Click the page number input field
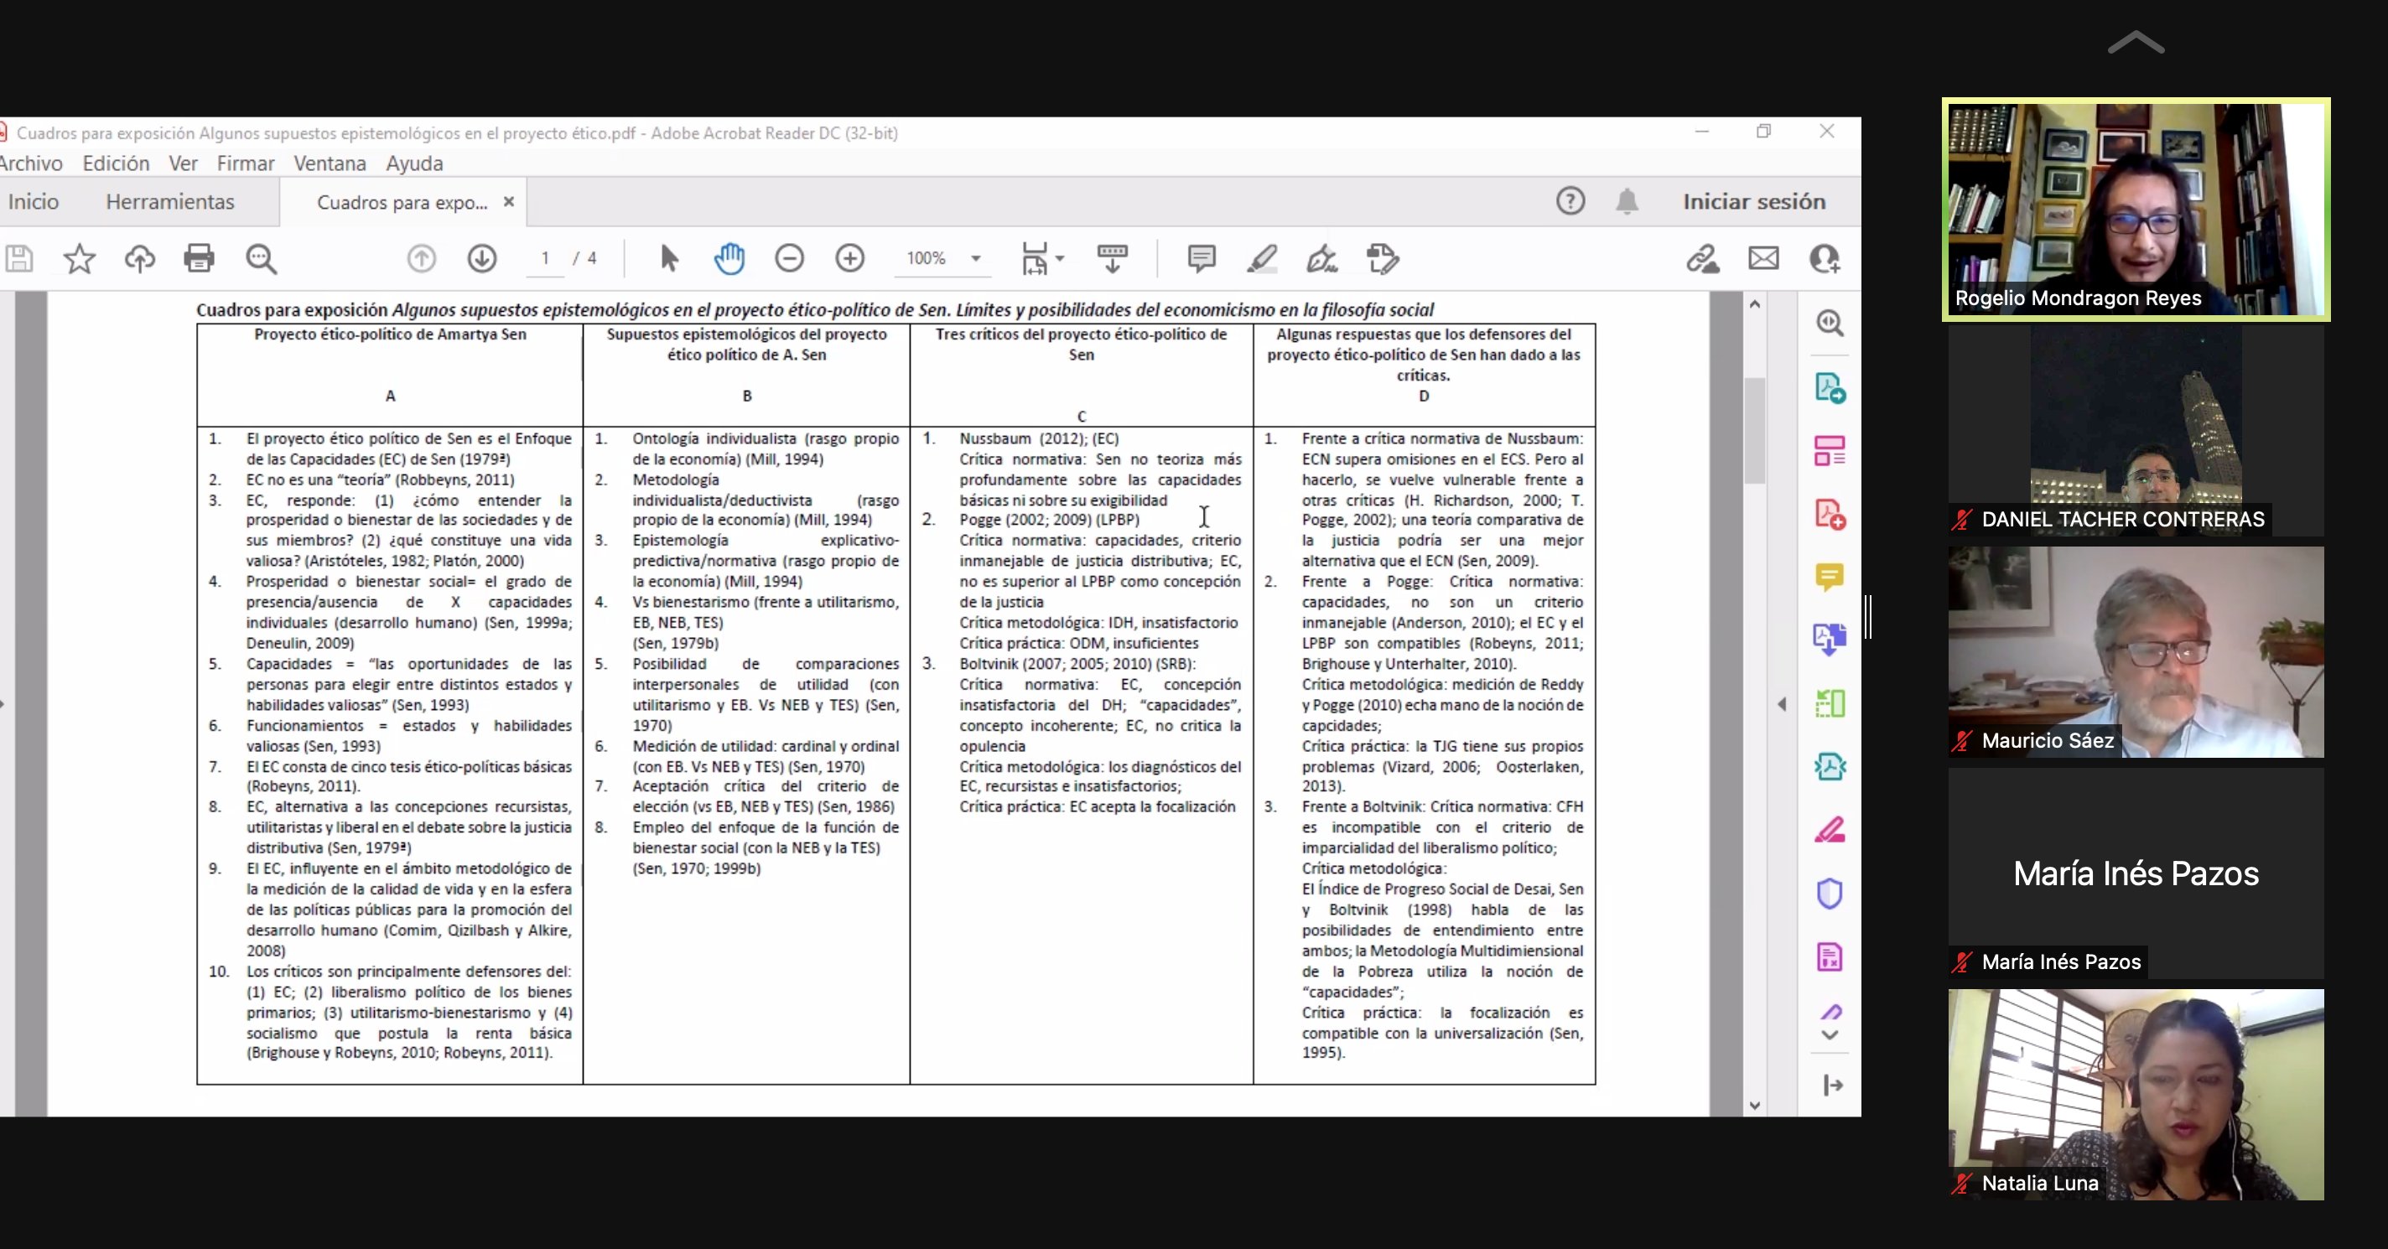Image resolution: width=2388 pixels, height=1249 pixels. click(x=545, y=258)
